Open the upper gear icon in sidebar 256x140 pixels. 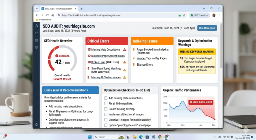point(36,47)
